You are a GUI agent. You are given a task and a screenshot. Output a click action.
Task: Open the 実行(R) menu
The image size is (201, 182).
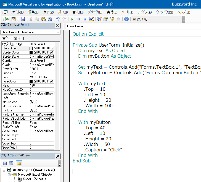112,12
